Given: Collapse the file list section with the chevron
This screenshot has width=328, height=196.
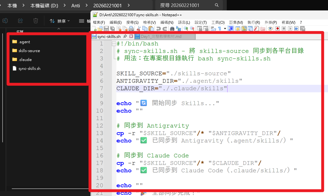Looking at the screenshot, I should 58,29.
